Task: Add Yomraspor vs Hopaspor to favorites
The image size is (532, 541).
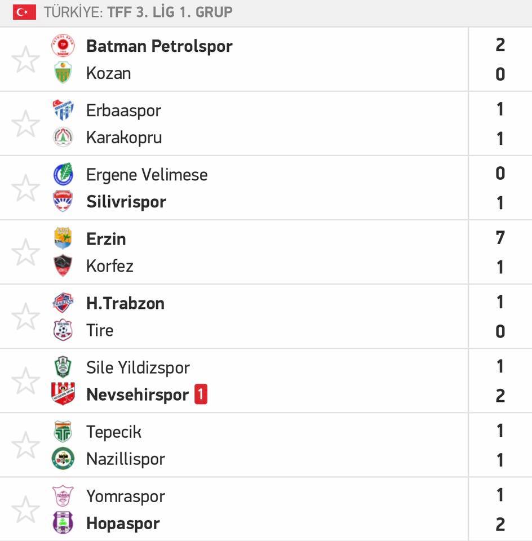Action: click(x=25, y=509)
